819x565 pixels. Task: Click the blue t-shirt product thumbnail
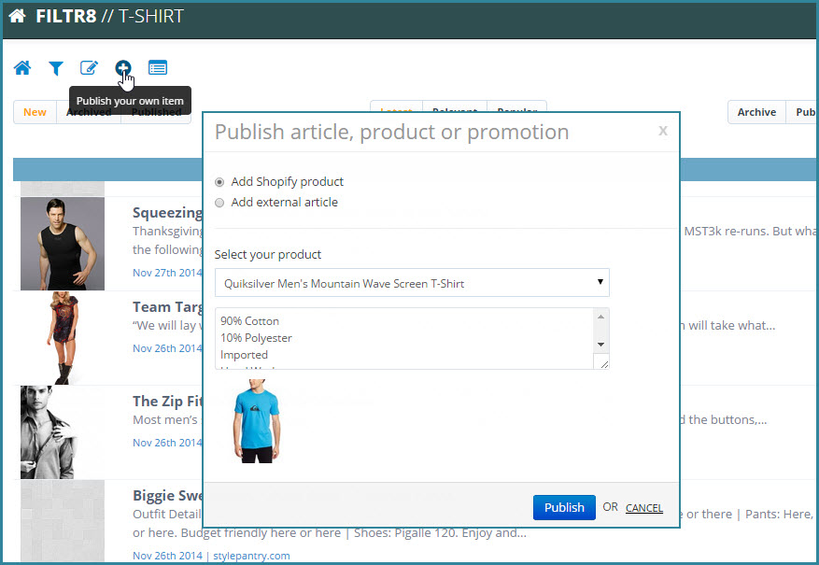point(256,421)
